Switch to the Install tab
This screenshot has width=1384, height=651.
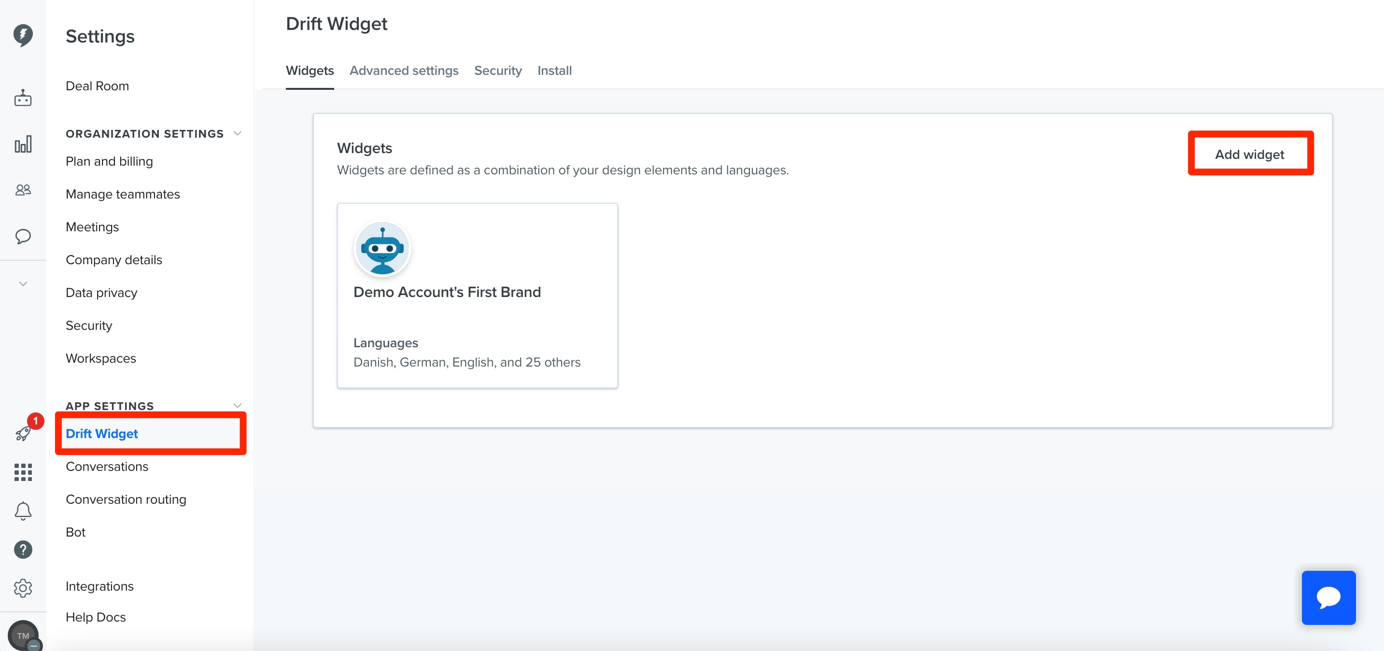[x=554, y=71]
